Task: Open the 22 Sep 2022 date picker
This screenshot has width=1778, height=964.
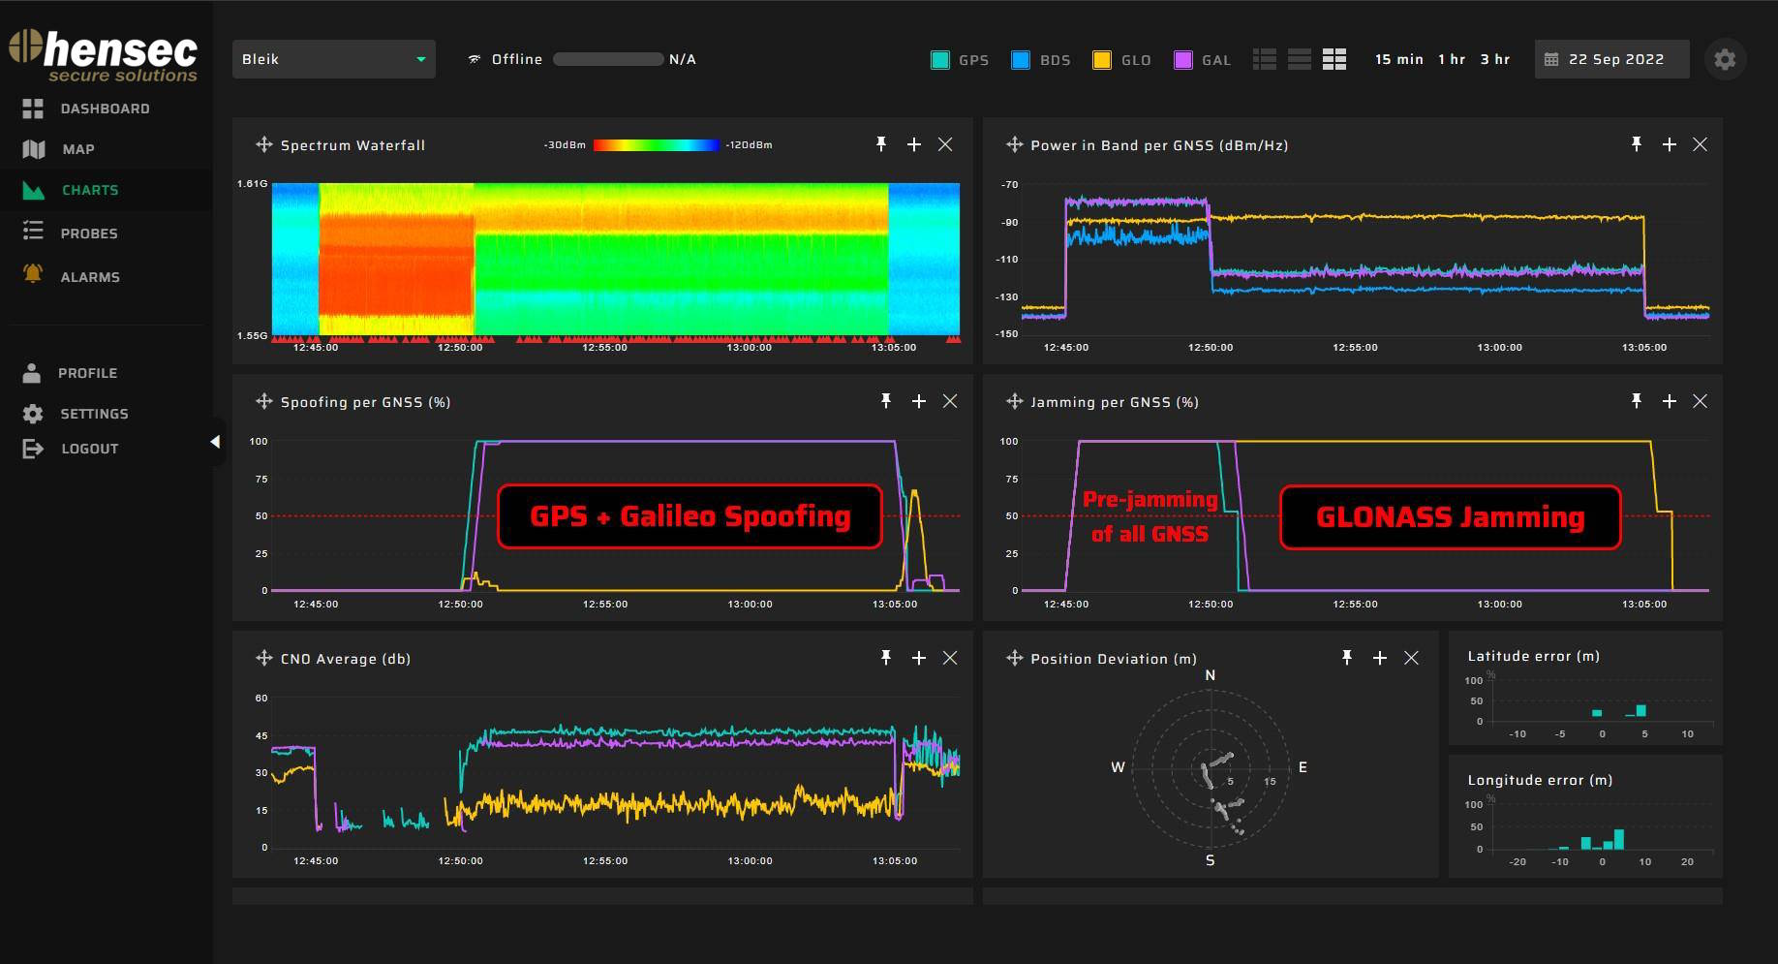Action: (1611, 59)
